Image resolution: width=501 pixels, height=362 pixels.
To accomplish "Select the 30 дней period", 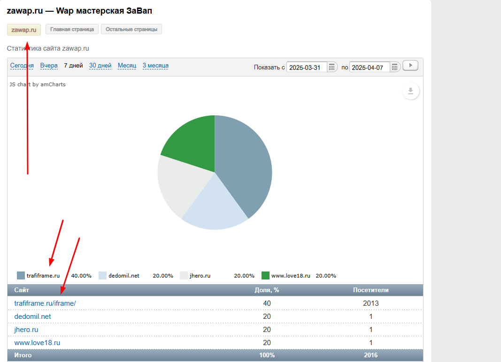I will (100, 66).
